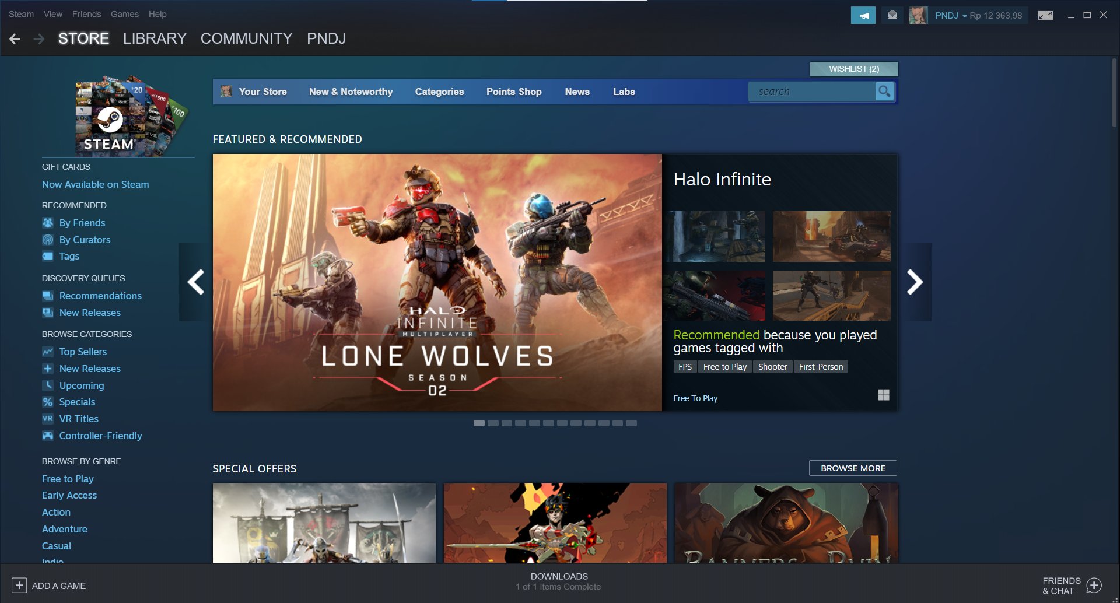Open the inbox envelope icon

click(x=892, y=15)
